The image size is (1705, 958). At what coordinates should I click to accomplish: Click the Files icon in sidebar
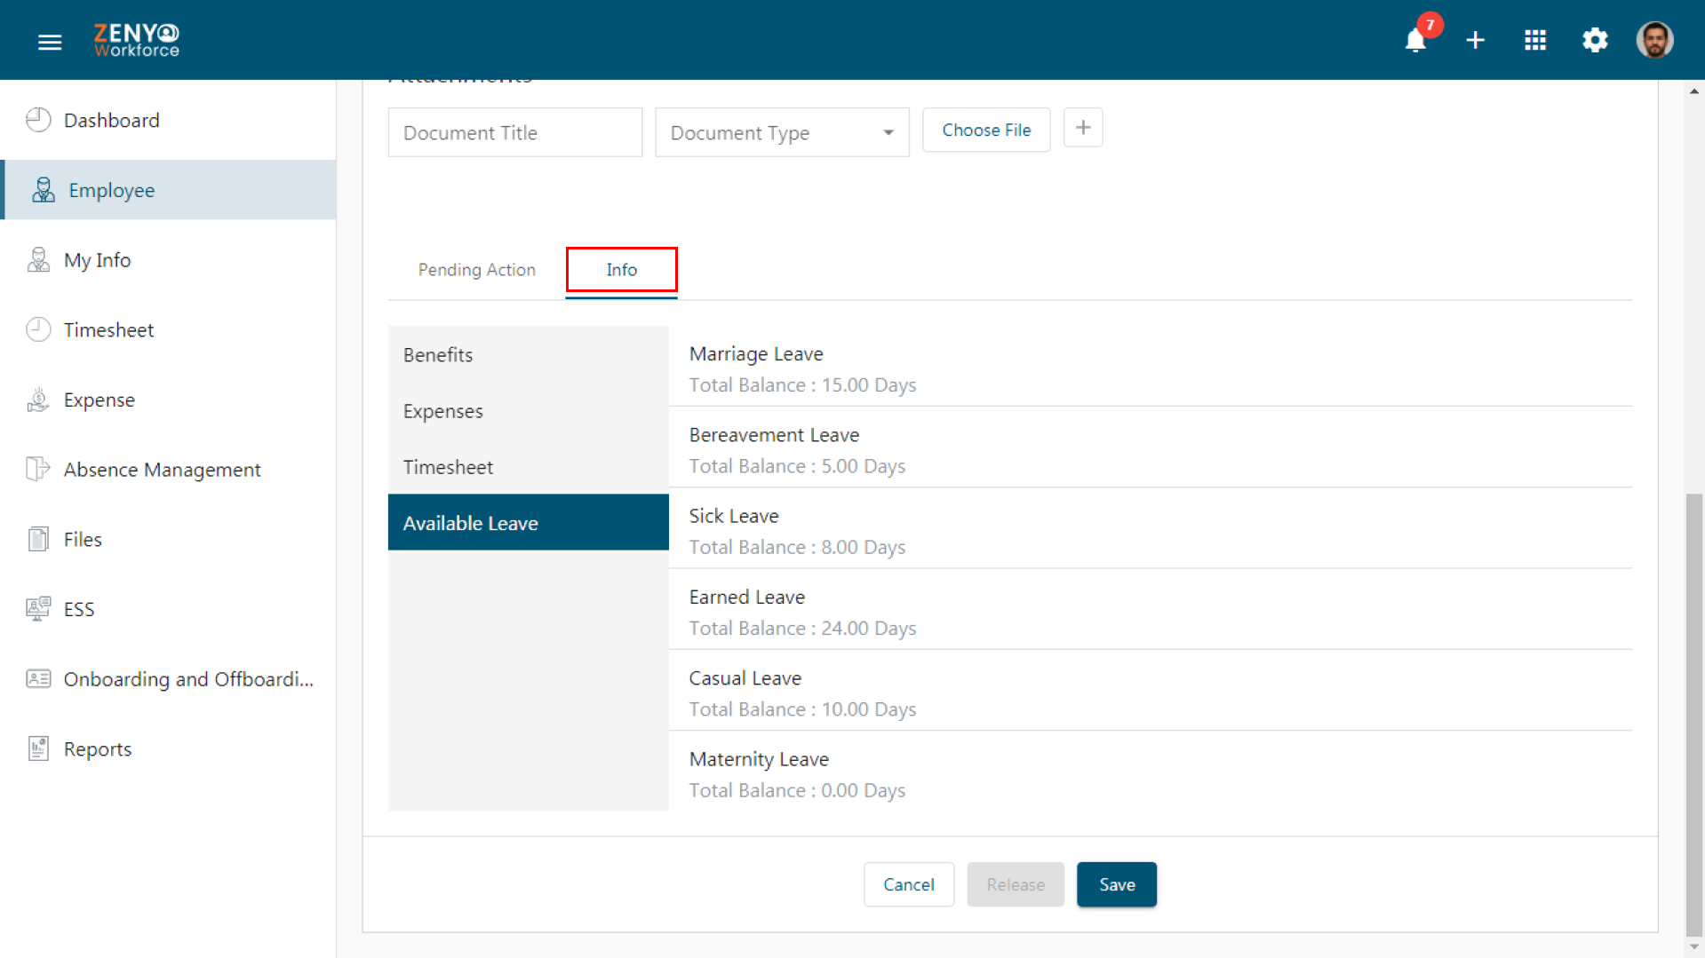pyautogui.click(x=38, y=539)
